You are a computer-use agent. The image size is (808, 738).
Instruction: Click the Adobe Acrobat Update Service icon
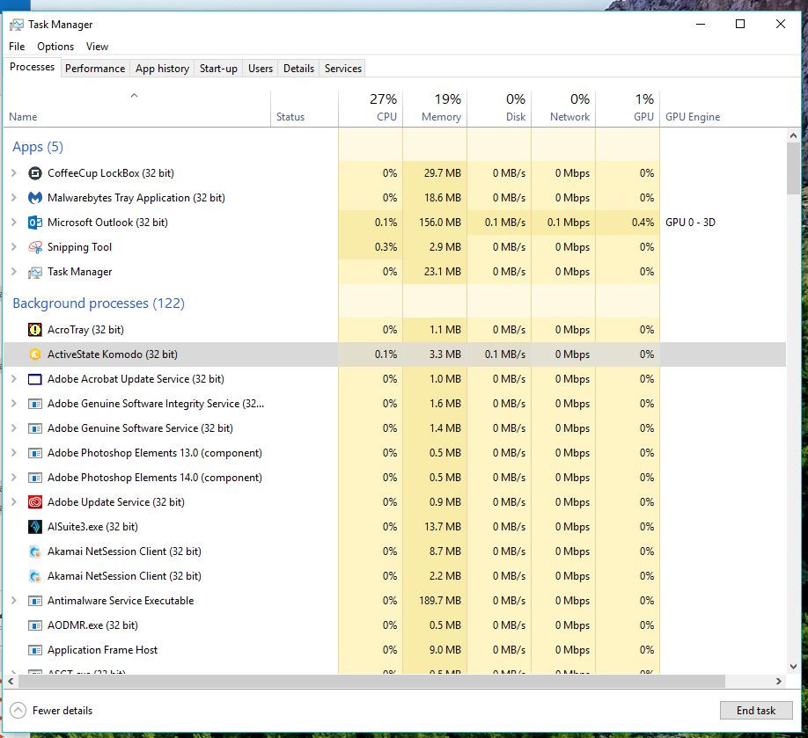(34, 379)
